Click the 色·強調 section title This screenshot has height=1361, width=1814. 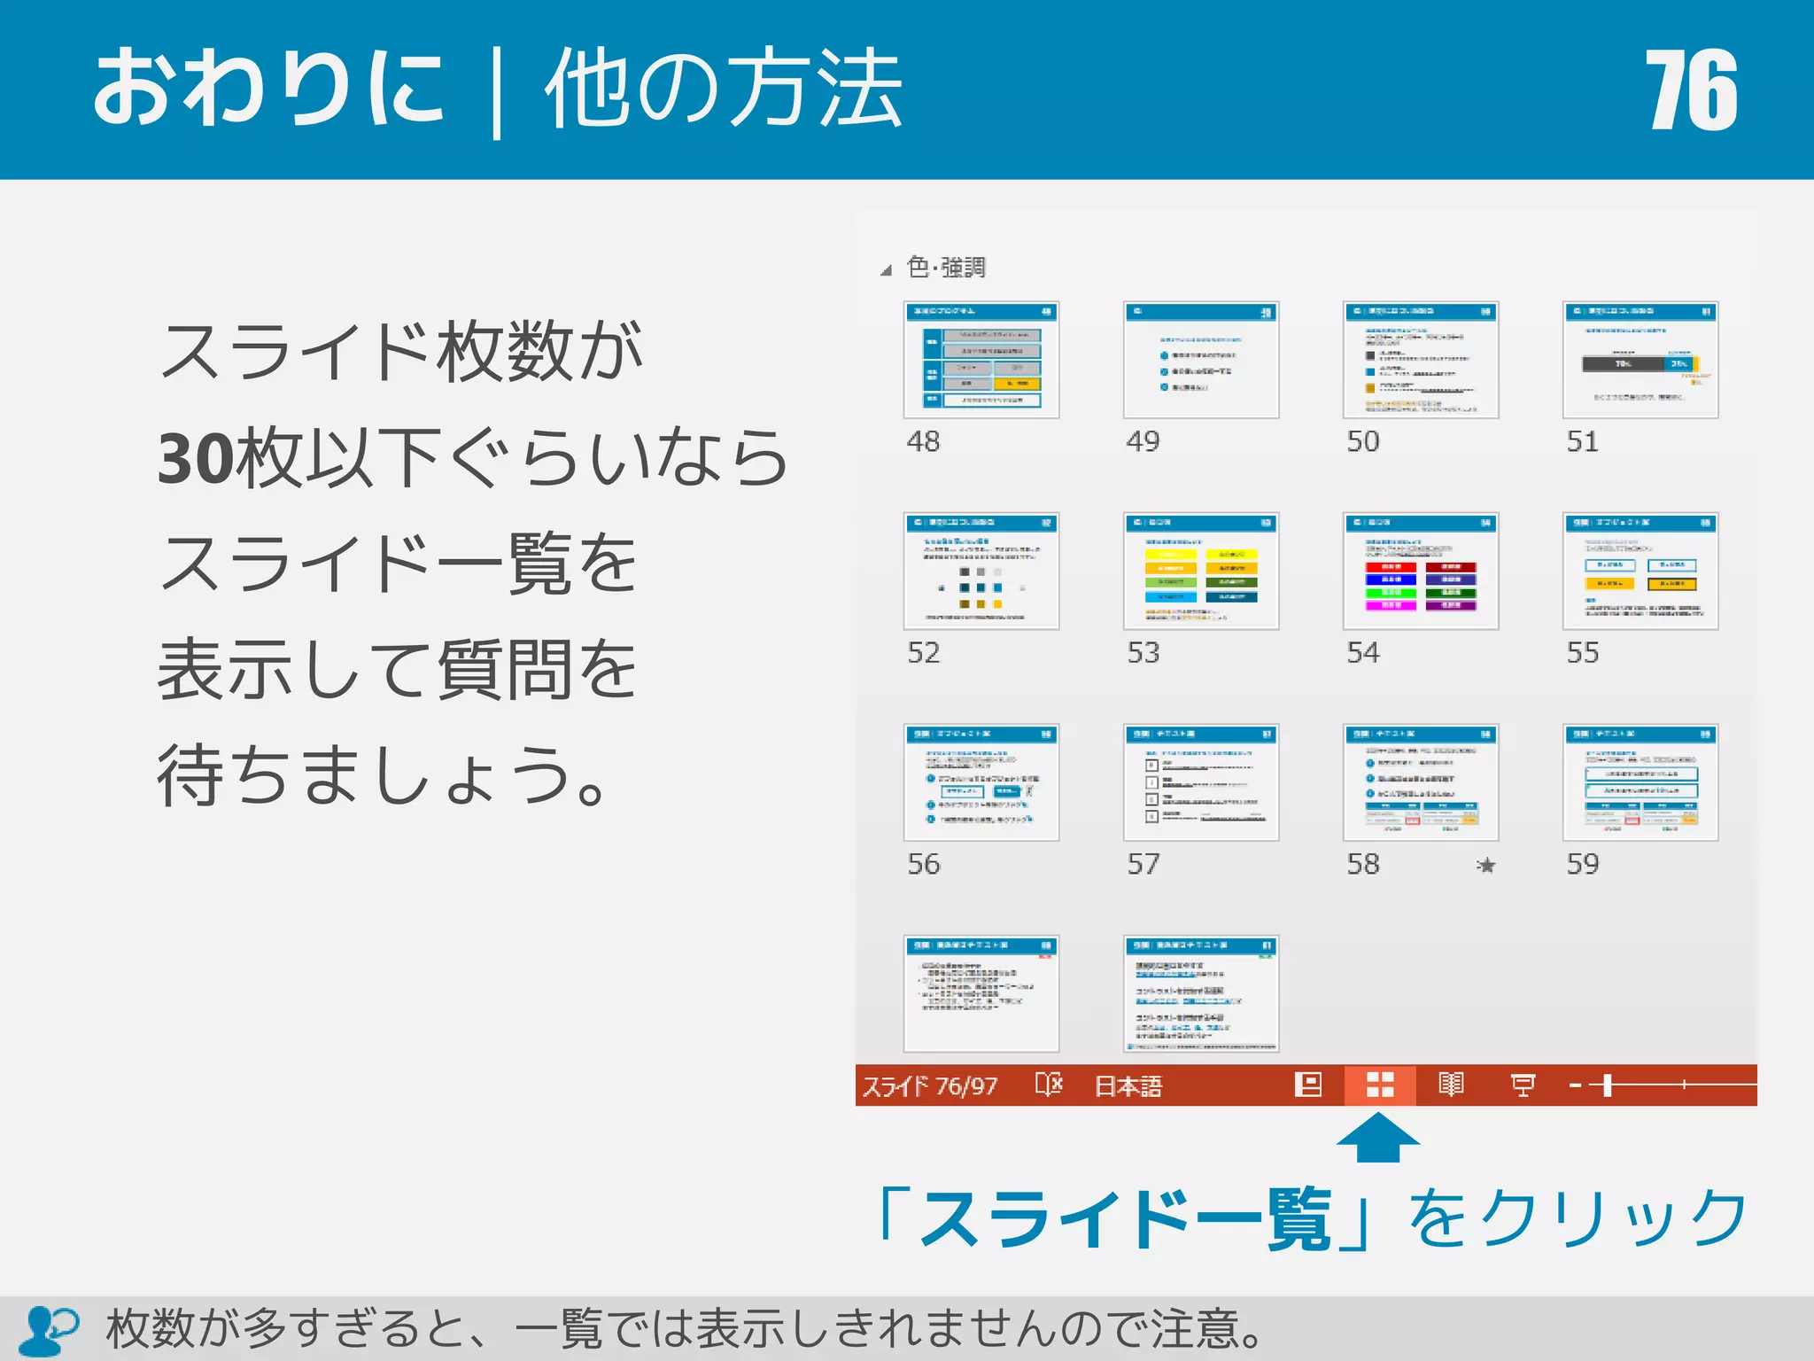pos(946,267)
